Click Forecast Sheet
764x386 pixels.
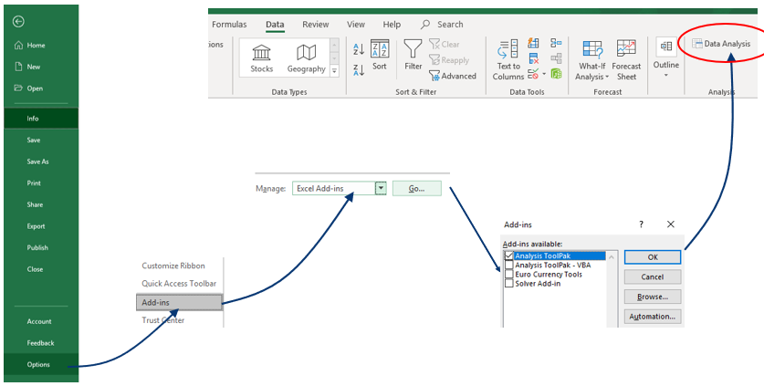coord(626,60)
